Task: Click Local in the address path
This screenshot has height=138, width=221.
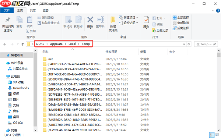Action: pos(72,44)
